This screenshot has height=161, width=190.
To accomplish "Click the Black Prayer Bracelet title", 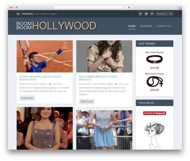I will tap(154, 52).
